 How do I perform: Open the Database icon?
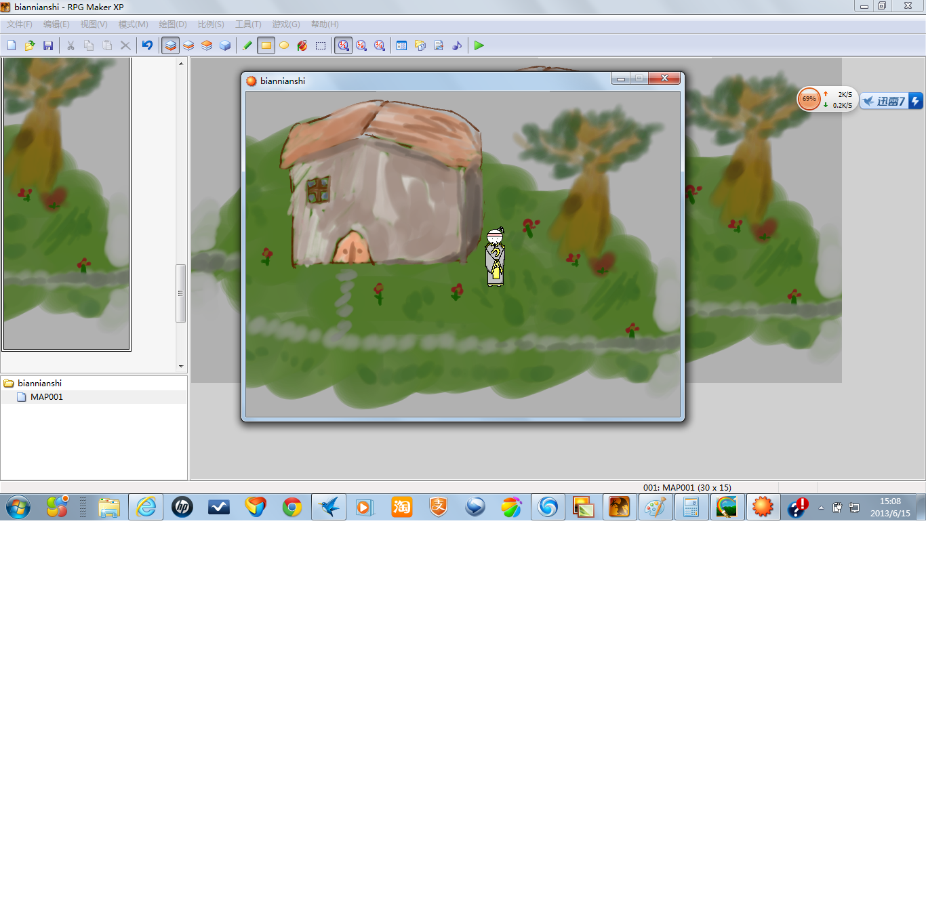click(x=402, y=45)
